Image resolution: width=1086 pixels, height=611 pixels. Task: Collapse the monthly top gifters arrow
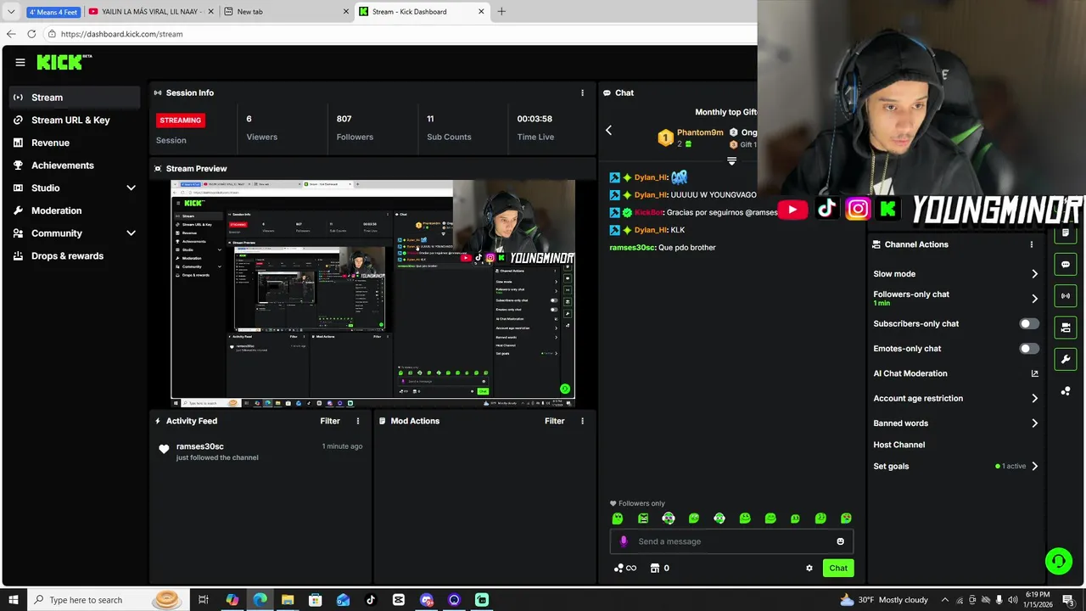732,161
